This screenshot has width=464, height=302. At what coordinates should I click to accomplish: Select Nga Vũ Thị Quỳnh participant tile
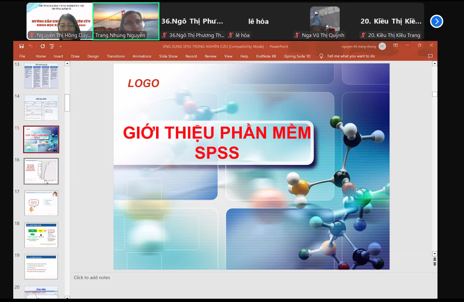[x=325, y=21]
